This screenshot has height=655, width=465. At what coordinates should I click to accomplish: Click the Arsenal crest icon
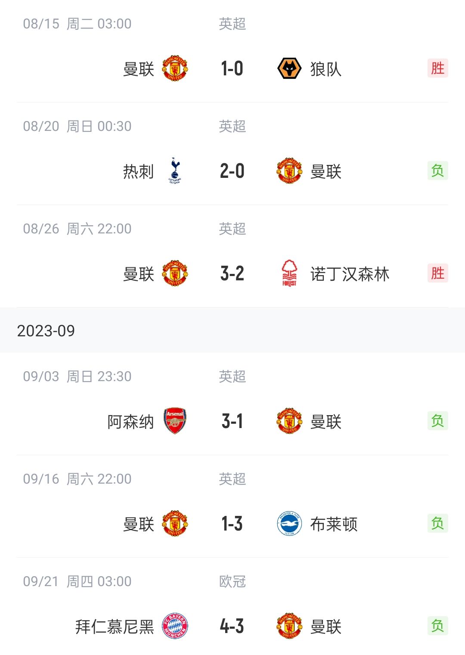pyautogui.click(x=175, y=421)
